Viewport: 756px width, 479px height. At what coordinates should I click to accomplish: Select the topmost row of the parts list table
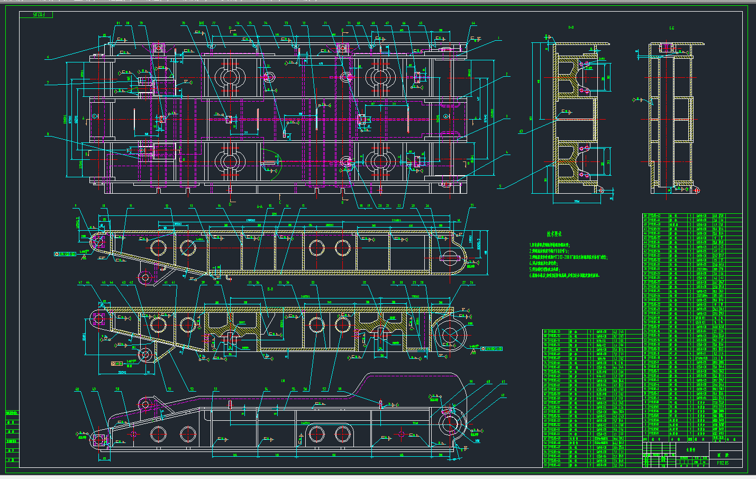[x=682, y=216]
